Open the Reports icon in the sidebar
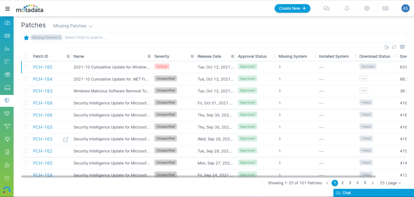 pos(7,152)
